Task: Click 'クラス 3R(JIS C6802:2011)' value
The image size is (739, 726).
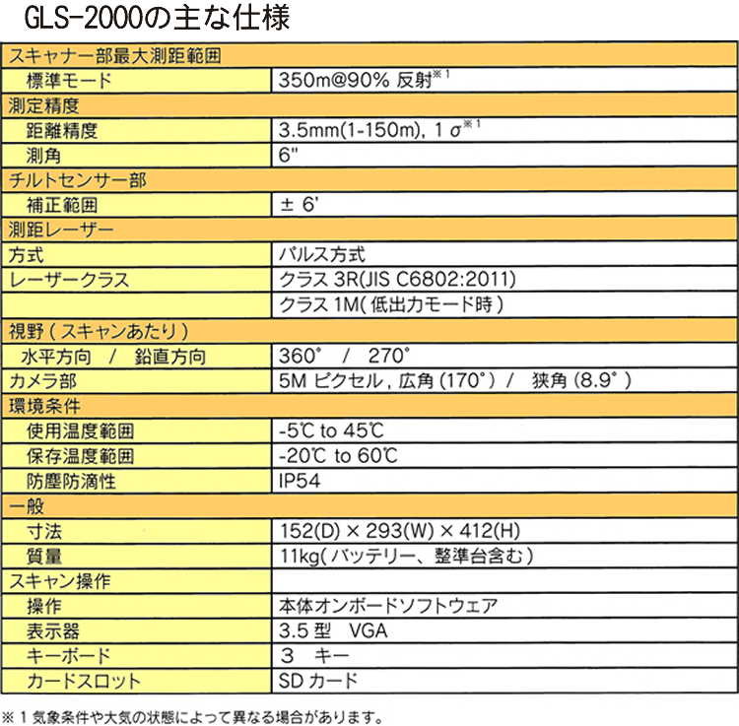Action: [x=397, y=280]
